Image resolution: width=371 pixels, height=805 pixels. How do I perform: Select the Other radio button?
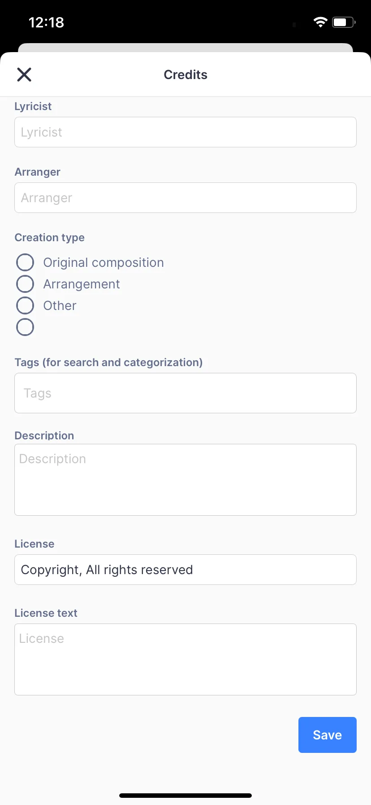tap(25, 305)
